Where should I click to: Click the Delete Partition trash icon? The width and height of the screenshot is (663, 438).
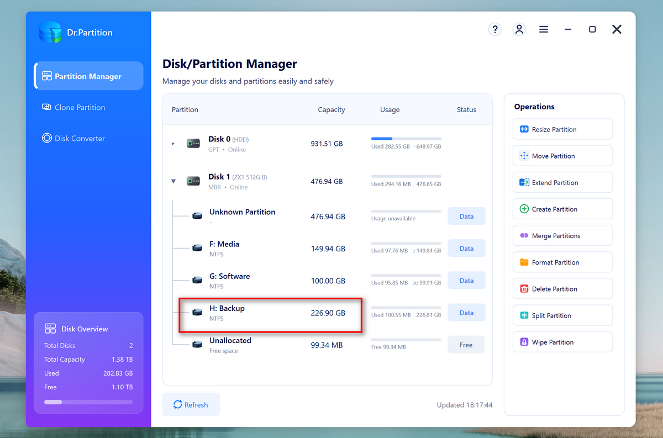click(524, 289)
